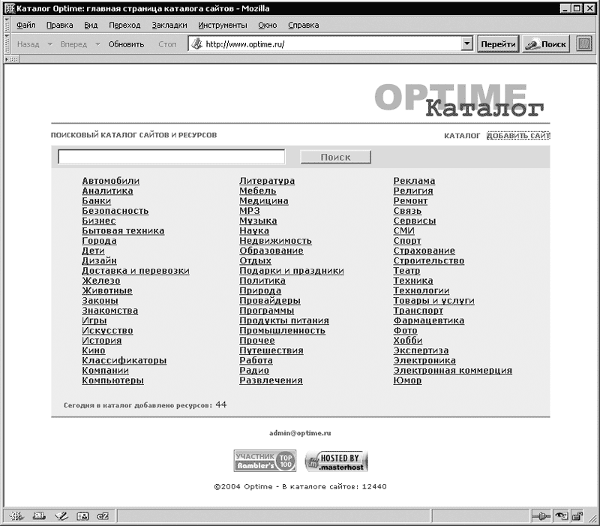Open the Электронная коммерция category link

pos(452,370)
